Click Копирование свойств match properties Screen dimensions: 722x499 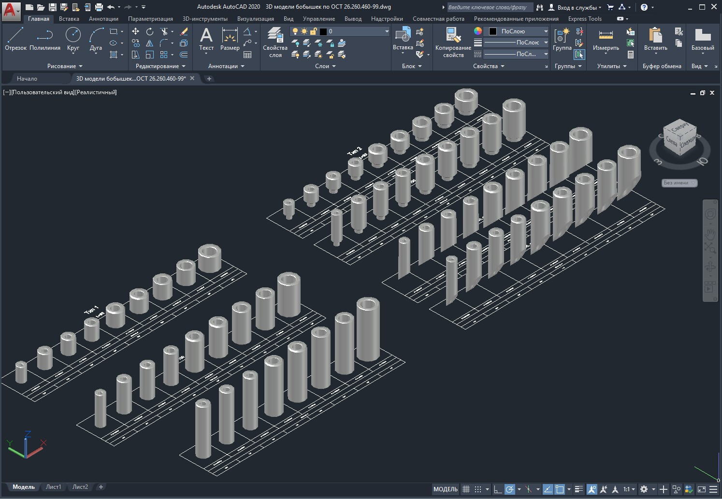coord(453,43)
